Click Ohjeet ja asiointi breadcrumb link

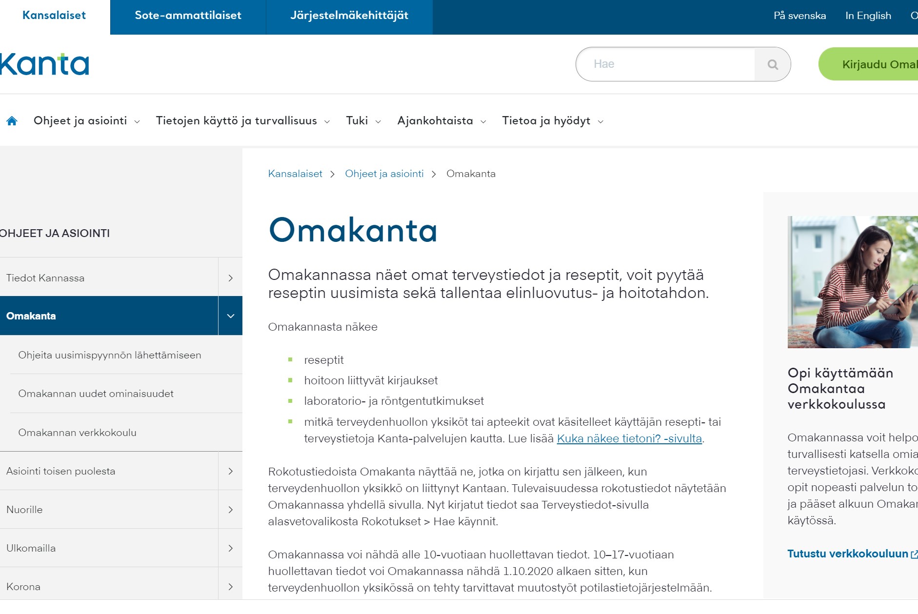click(x=384, y=174)
